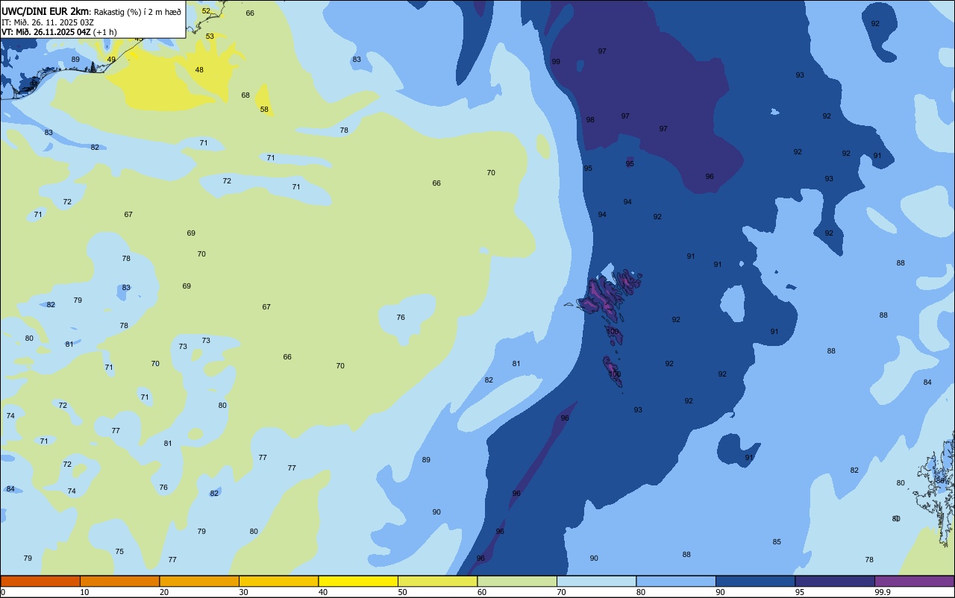Click the color scale tick label 40
This screenshot has height=598, width=955.
point(323,592)
